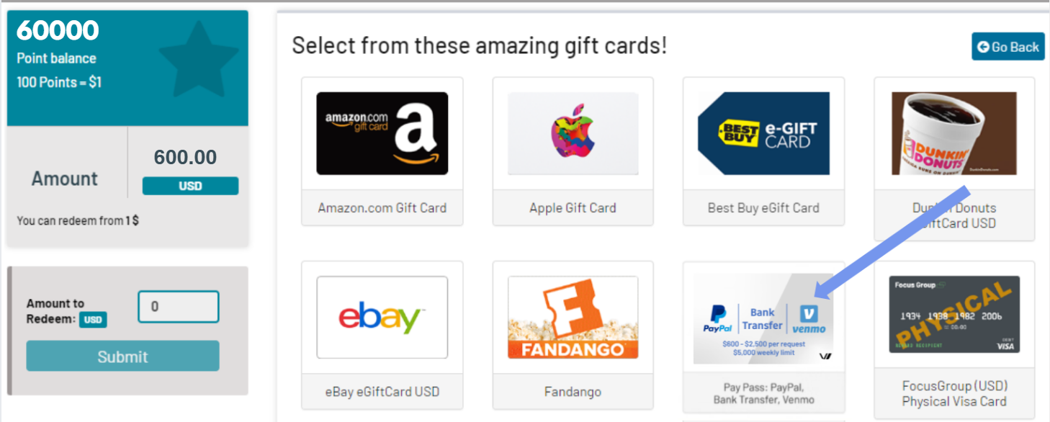Choose the Apple Gift Card logo
Screen dimensions: 1050x422
573,133
